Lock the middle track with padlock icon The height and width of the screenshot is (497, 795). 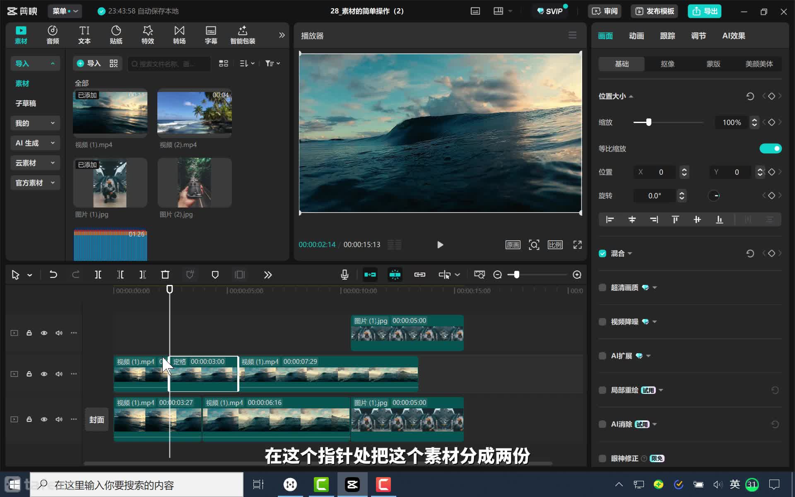coord(29,374)
